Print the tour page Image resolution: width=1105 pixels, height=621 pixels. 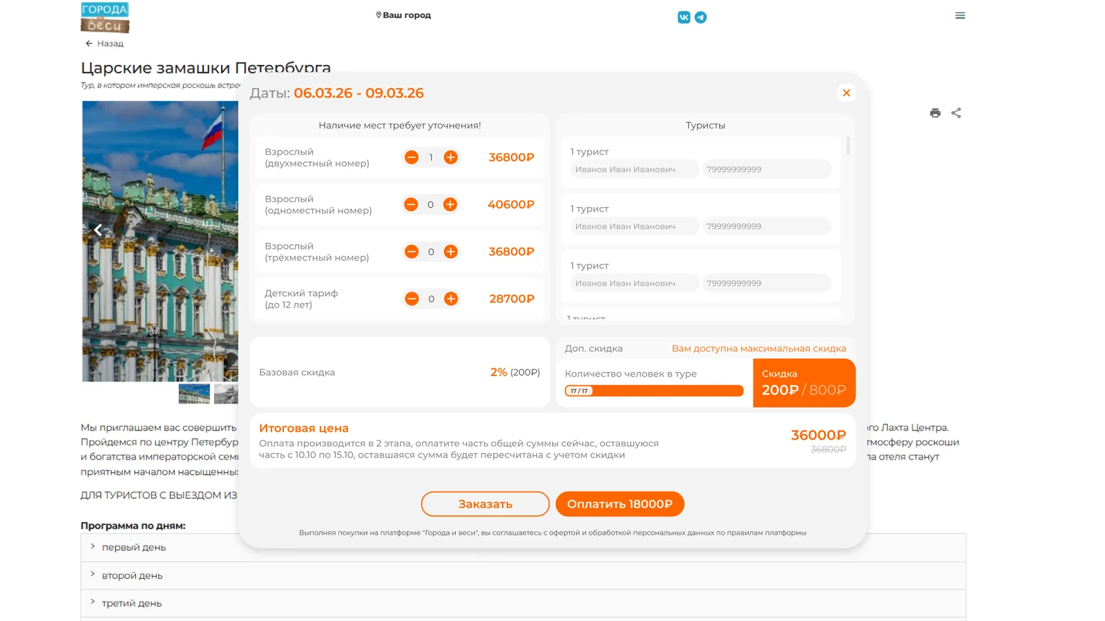pos(935,113)
